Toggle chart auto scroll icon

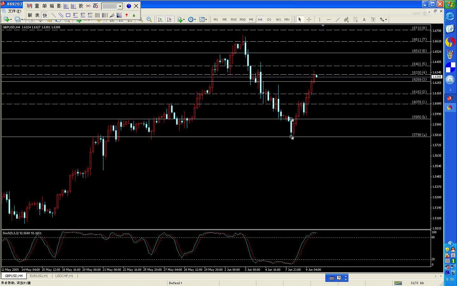[160, 19]
